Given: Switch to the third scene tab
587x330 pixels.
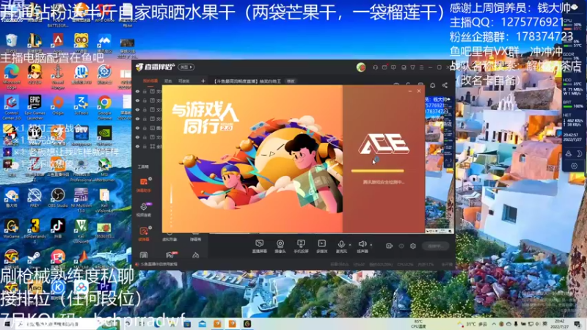Looking at the screenshot, I should pos(184,81).
